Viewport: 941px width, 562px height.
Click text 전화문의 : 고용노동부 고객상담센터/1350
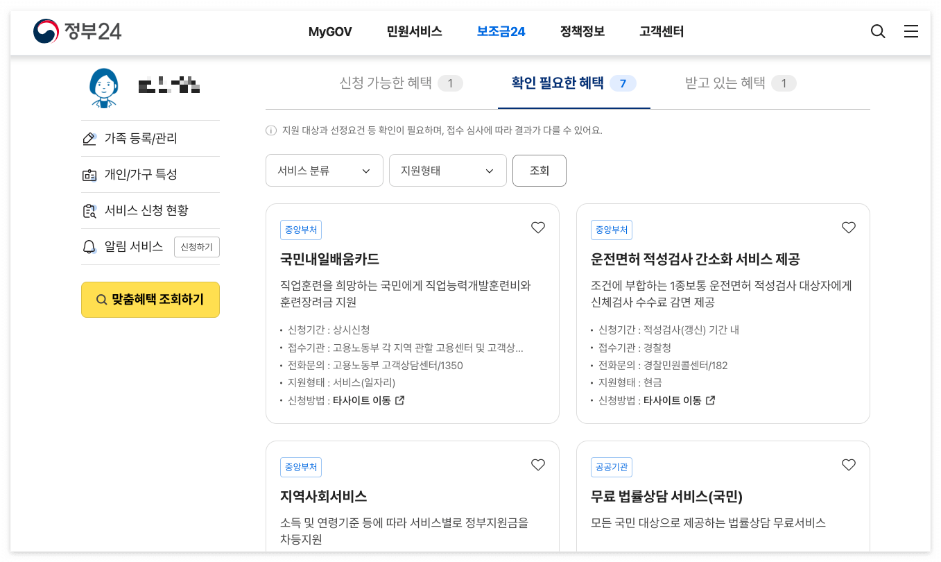tap(375, 365)
